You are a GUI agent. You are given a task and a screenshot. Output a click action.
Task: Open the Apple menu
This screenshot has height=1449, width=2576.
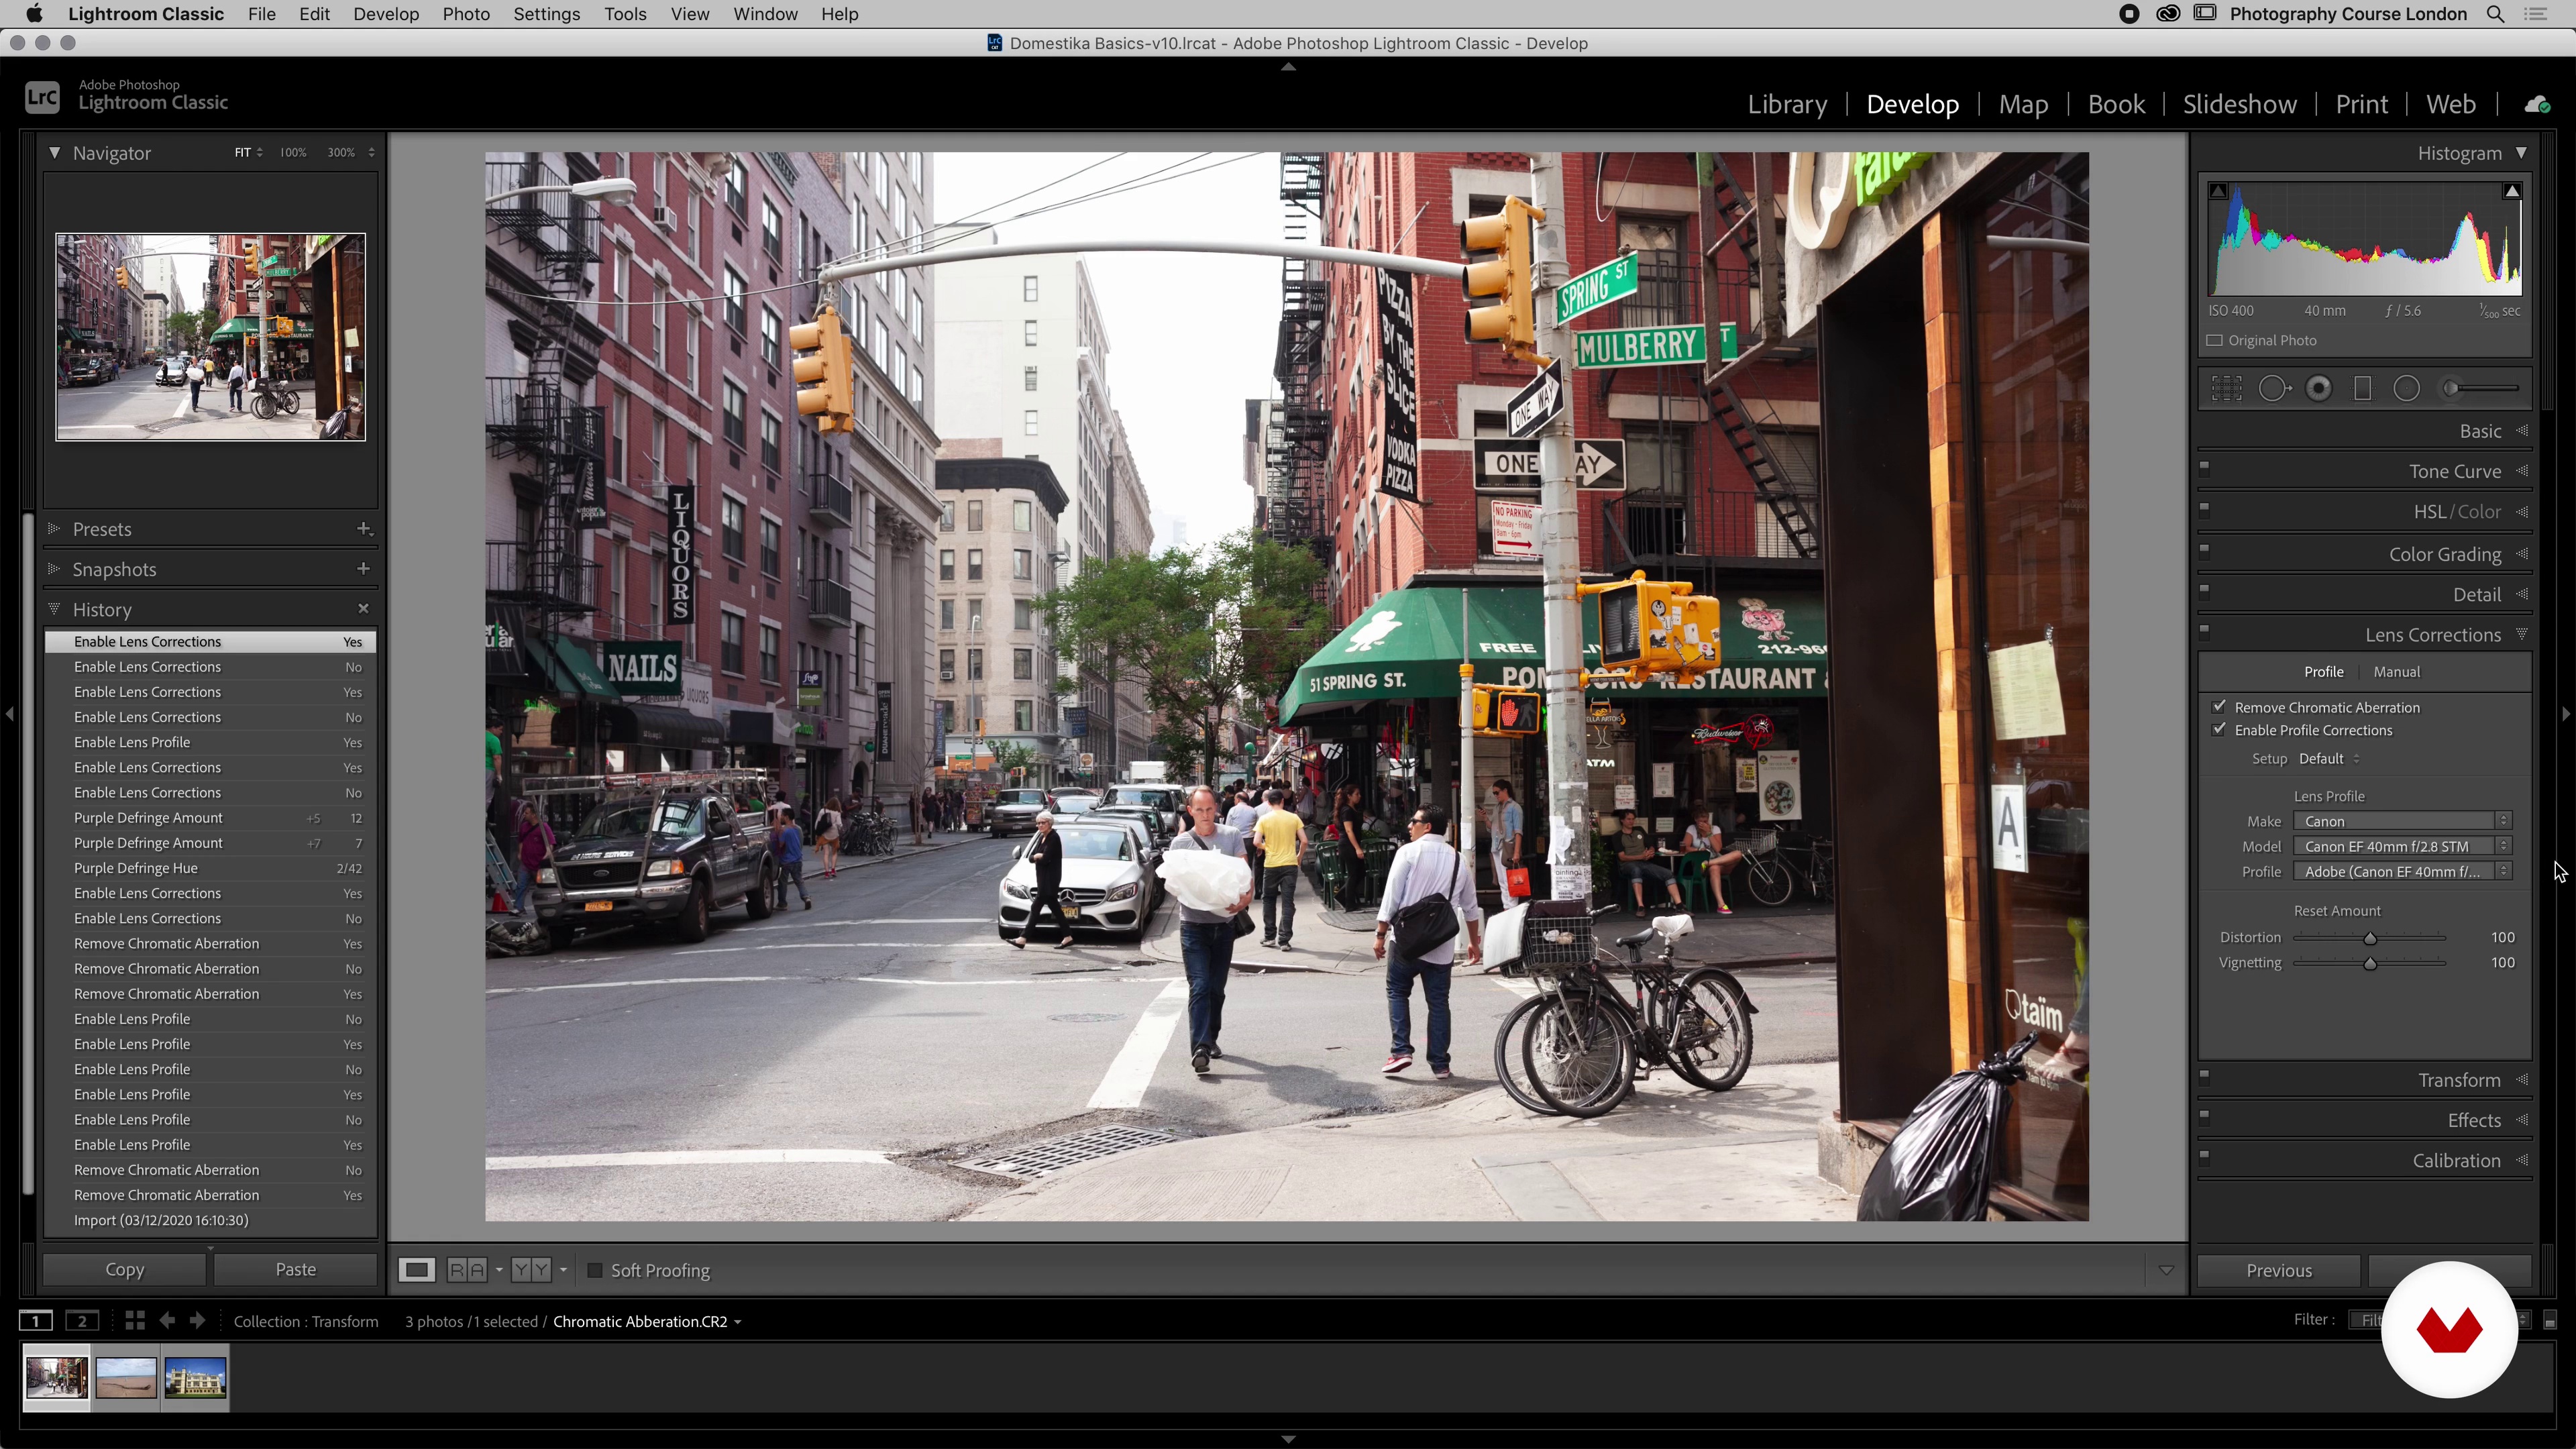pos(34,14)
